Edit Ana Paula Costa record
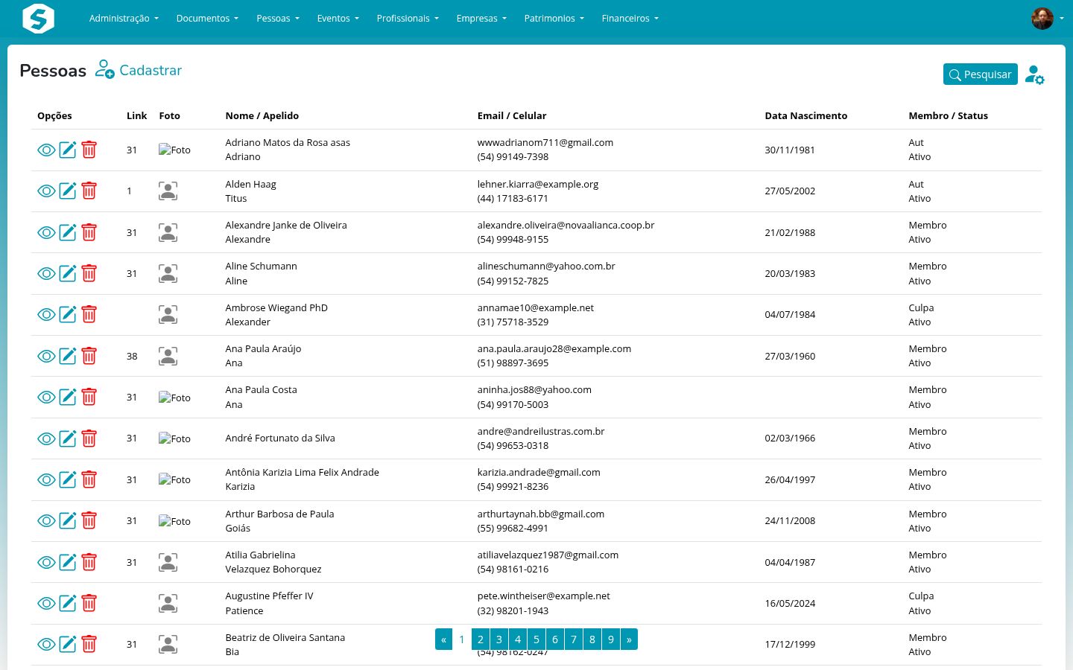Image resolution: width=1073 pixels, height=670 pixels. coord(68,398)
